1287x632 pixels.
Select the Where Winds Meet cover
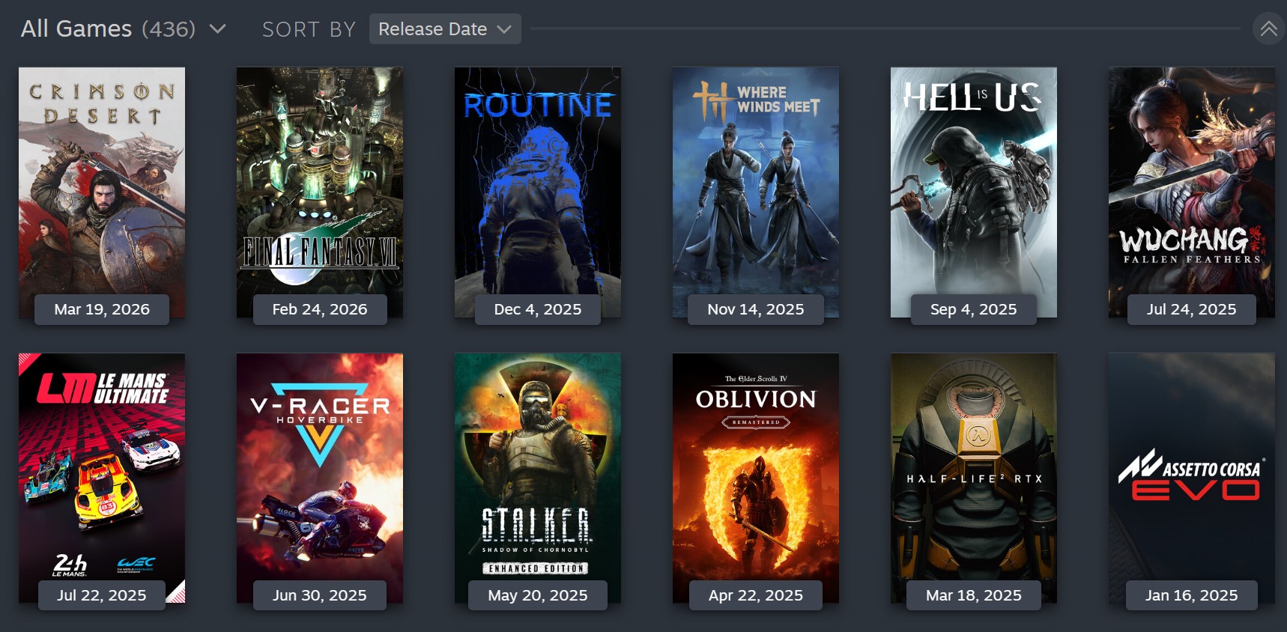click(756, 192)
